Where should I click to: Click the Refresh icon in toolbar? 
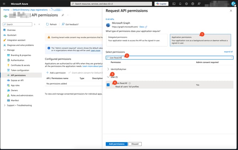click(x=48, y=24)
